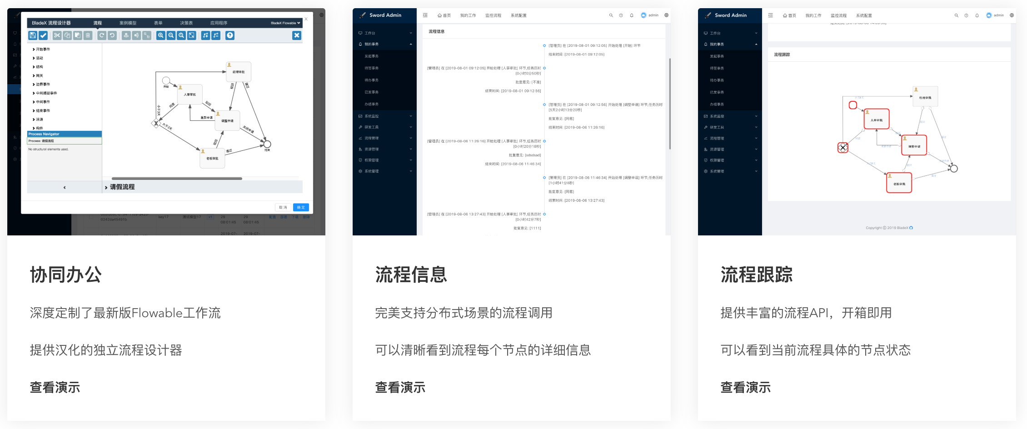This screenshot has width=1027, height=429.
Task: Click the designer canvas horizontal scrollbar
Action: click(x=177, y=179)
